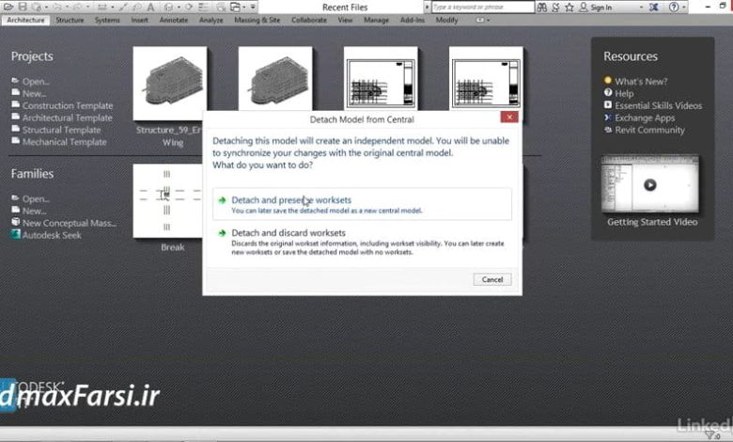Switch to the Systems ribbon tab
This screenshot has height=442, width=733.
pos(107,20)
